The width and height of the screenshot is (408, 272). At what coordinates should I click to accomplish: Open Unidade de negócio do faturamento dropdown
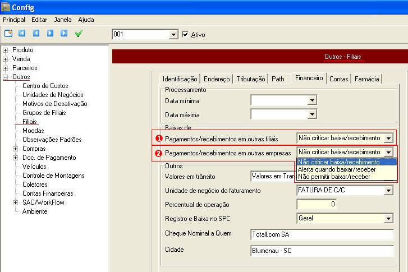388,191
